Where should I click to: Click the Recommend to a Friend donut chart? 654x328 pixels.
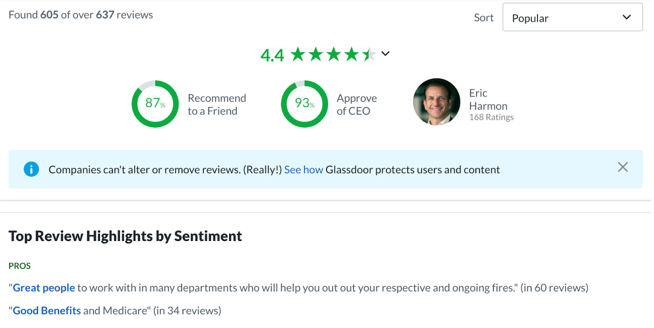pos(155,104)
